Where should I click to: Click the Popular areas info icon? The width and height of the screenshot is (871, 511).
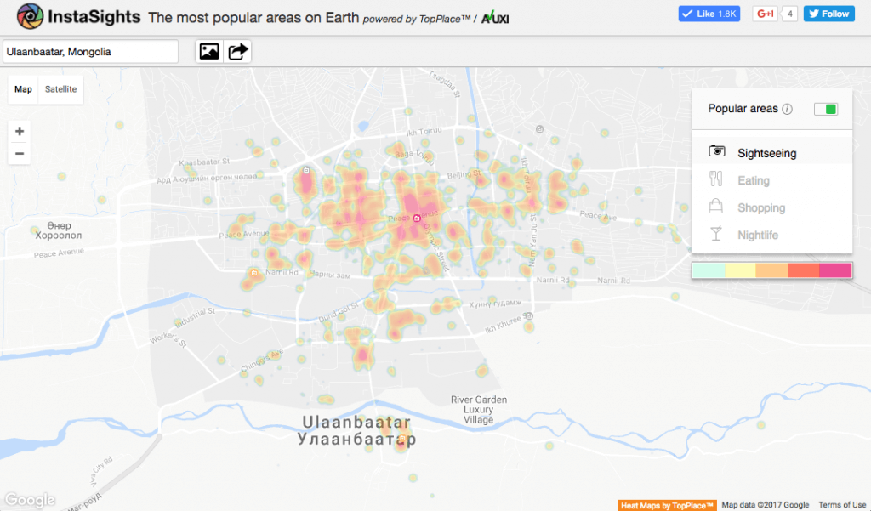pos(787,109)
